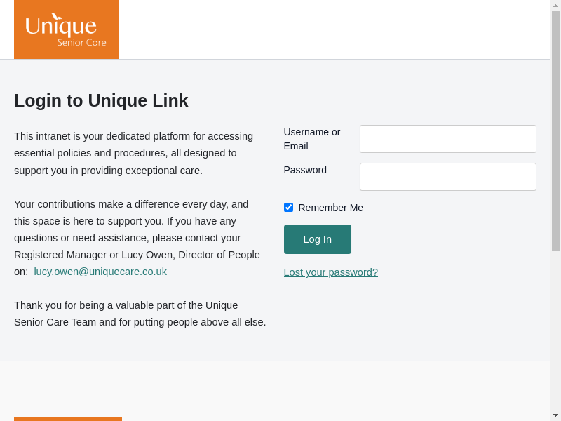Click the 'Thank you for being a valuable' paragraph

pos(140,314)
